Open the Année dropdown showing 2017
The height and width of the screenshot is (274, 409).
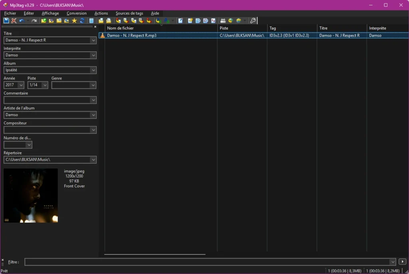21,85
